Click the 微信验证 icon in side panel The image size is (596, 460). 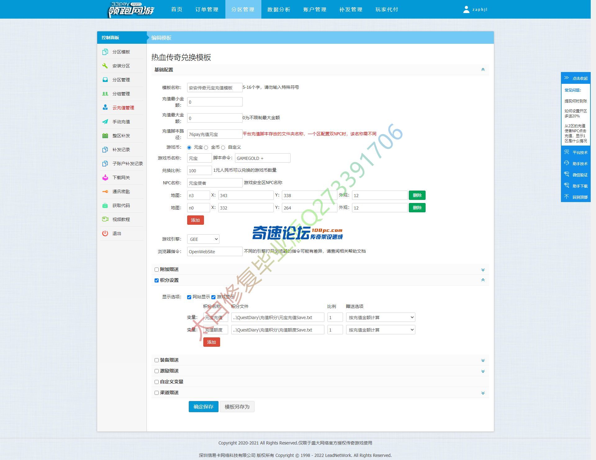point(567,174)
